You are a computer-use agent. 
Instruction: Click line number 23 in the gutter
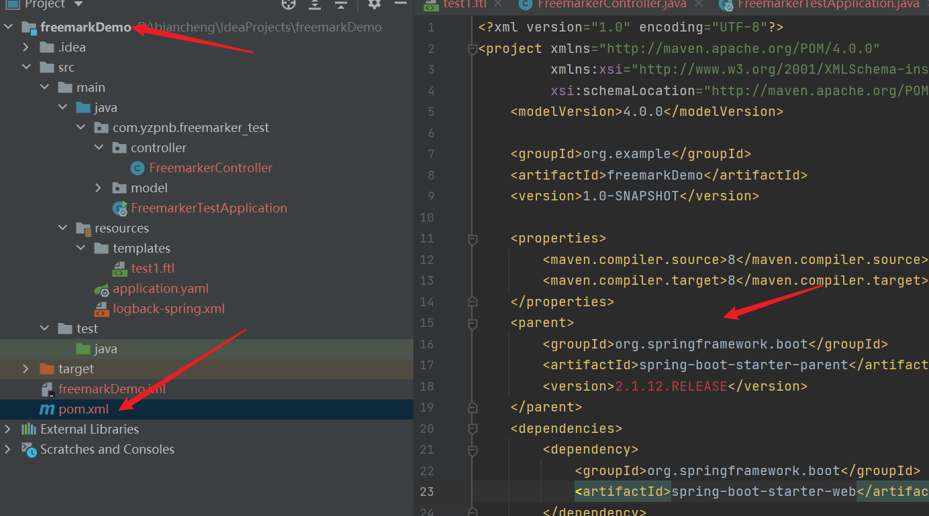point(427,492)
